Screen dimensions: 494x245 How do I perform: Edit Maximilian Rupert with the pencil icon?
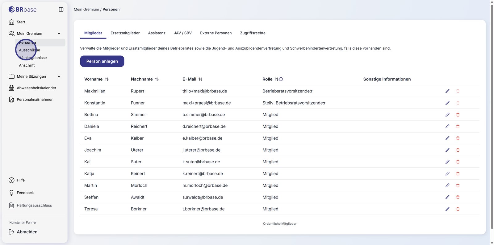tap(447, 91)
